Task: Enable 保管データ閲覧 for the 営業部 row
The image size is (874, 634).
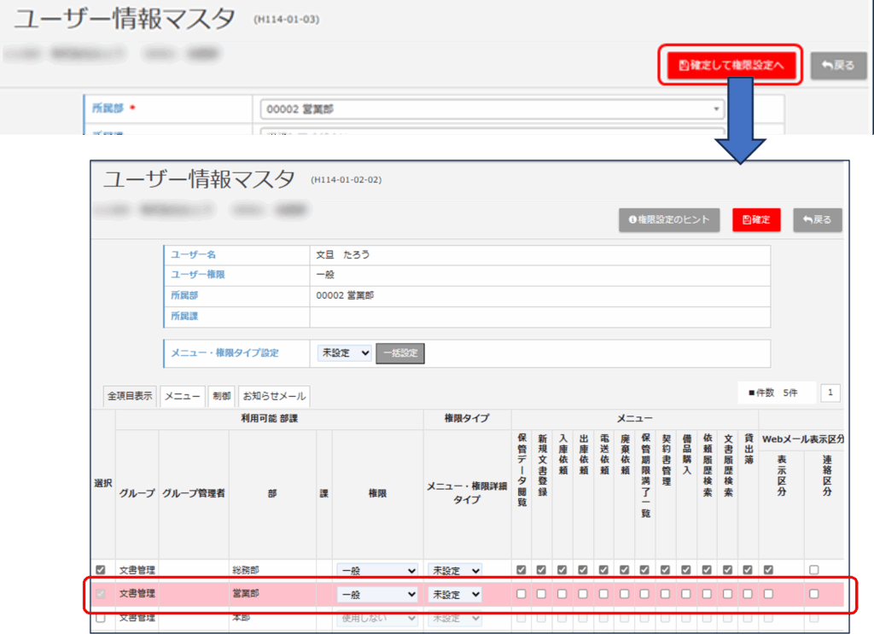Action: click(x=521, y=594)
